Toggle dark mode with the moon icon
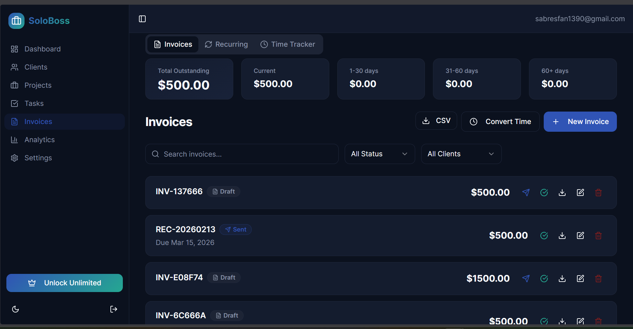633x329 pixels. click(x=15, y=309)
